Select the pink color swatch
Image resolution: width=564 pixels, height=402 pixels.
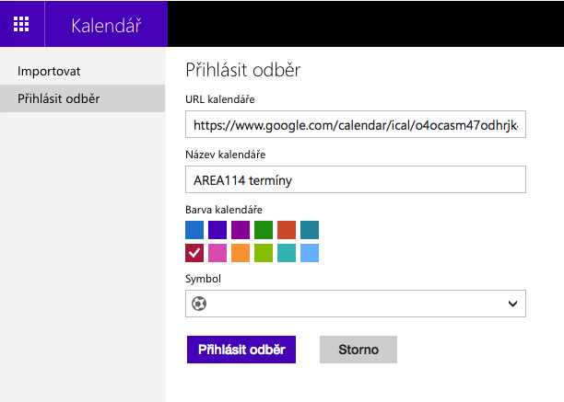(x=217, y=253)
